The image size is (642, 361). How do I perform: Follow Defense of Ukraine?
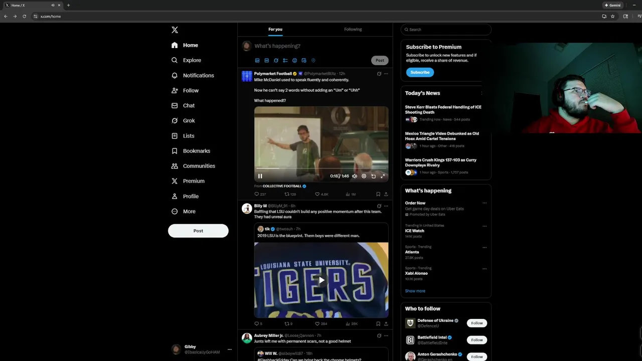[x=477, y=323]
